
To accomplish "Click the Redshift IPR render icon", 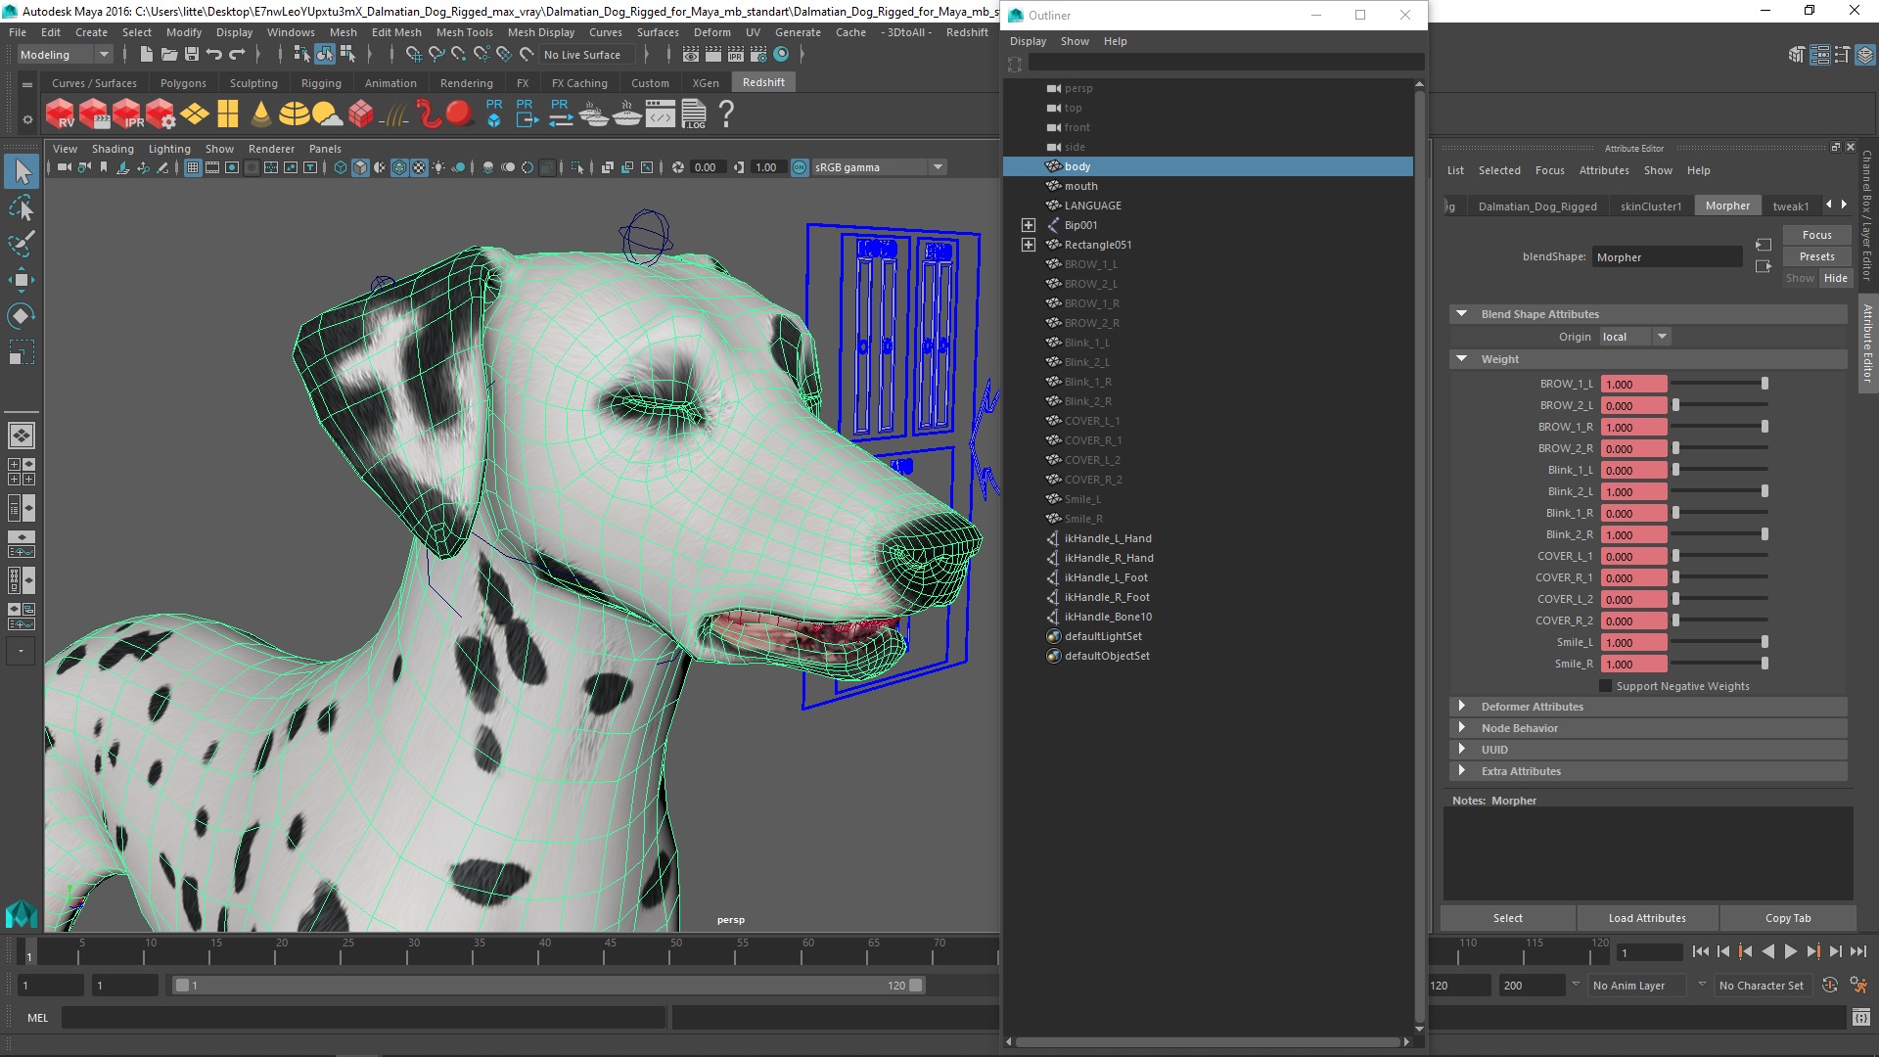I will pos(127,115).
